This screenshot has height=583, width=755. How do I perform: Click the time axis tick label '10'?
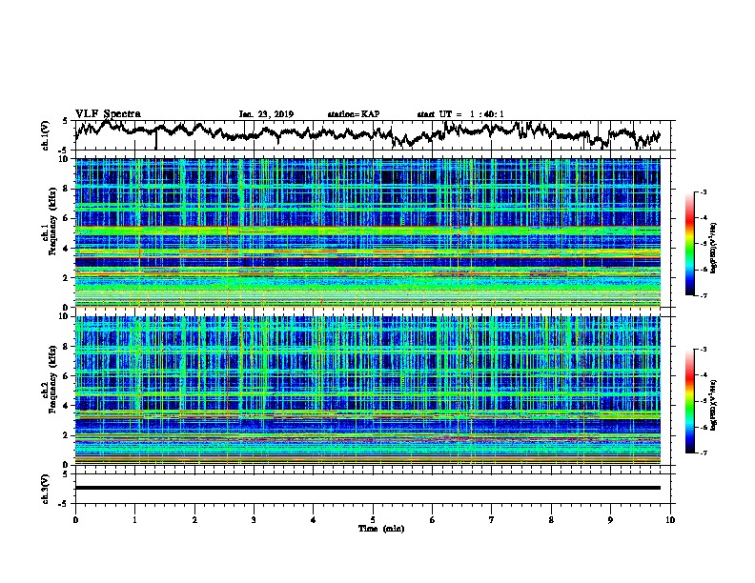coord(670,520)
